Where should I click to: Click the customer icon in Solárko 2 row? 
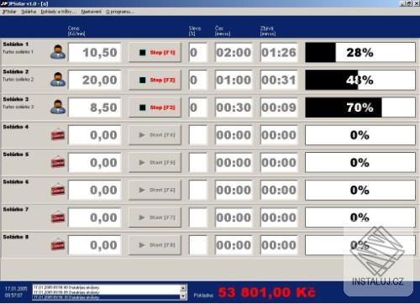(x=58, y=80)
